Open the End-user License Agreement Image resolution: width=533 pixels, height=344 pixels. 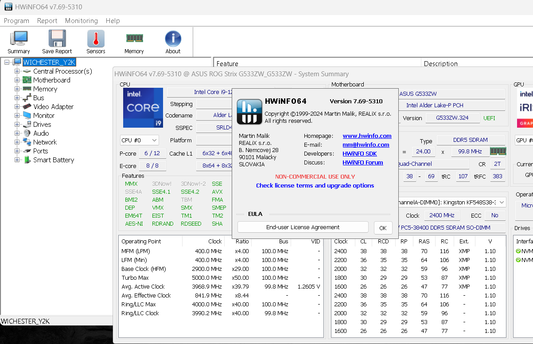[x=303, y=227]
